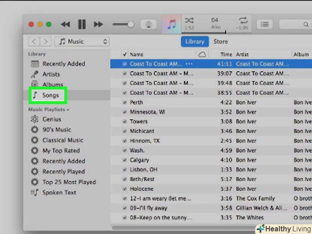Open the options ellipsis on selected song
This screenshot has height=234, width=312.
[189, 64]
